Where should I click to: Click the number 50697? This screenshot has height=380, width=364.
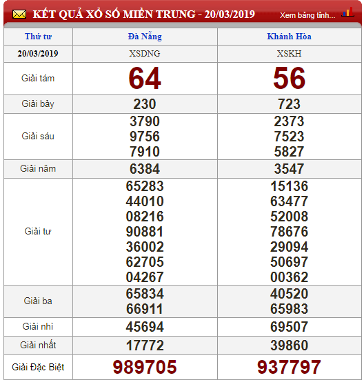click(289, 262)
